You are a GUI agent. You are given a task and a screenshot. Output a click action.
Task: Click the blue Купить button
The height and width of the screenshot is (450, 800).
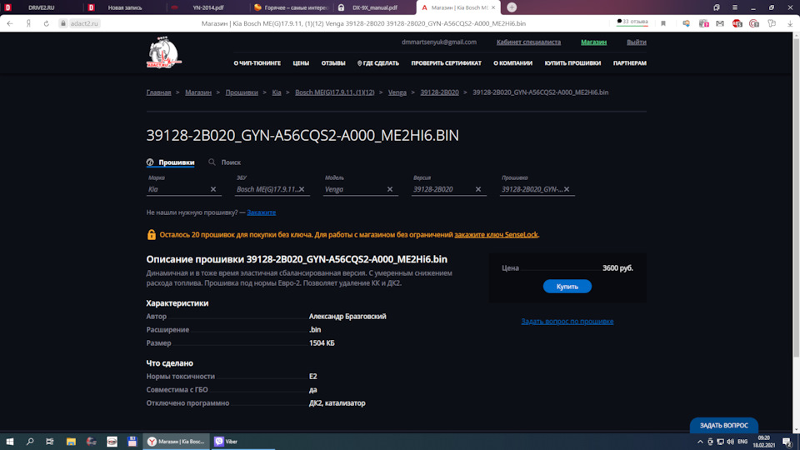click(x=567, y=287)
